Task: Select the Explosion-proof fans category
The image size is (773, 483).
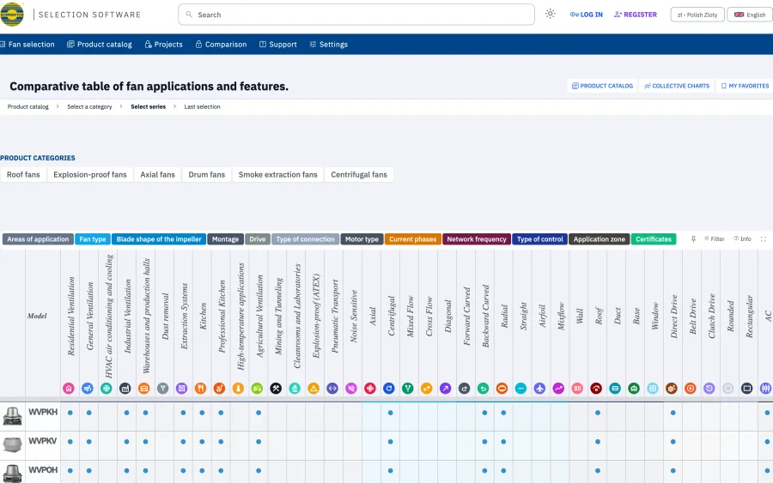Action: click(x=89, y=175)
